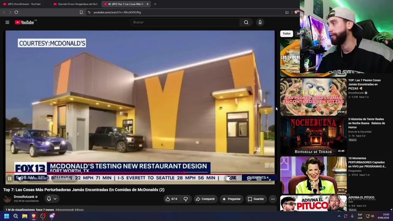
Task: Go forward in browser history
Action: [x=10, y=12]
